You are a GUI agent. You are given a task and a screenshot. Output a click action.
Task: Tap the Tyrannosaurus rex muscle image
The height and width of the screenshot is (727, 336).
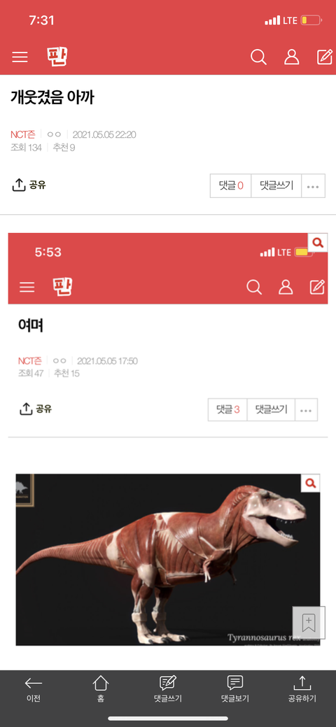168,560
